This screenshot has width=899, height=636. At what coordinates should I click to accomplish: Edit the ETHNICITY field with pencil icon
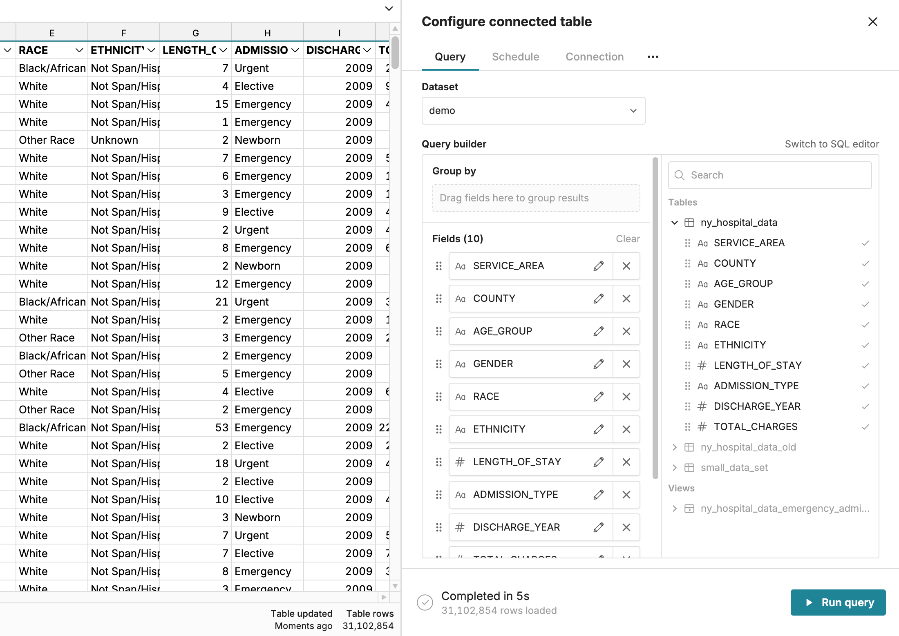coord(599,429)
